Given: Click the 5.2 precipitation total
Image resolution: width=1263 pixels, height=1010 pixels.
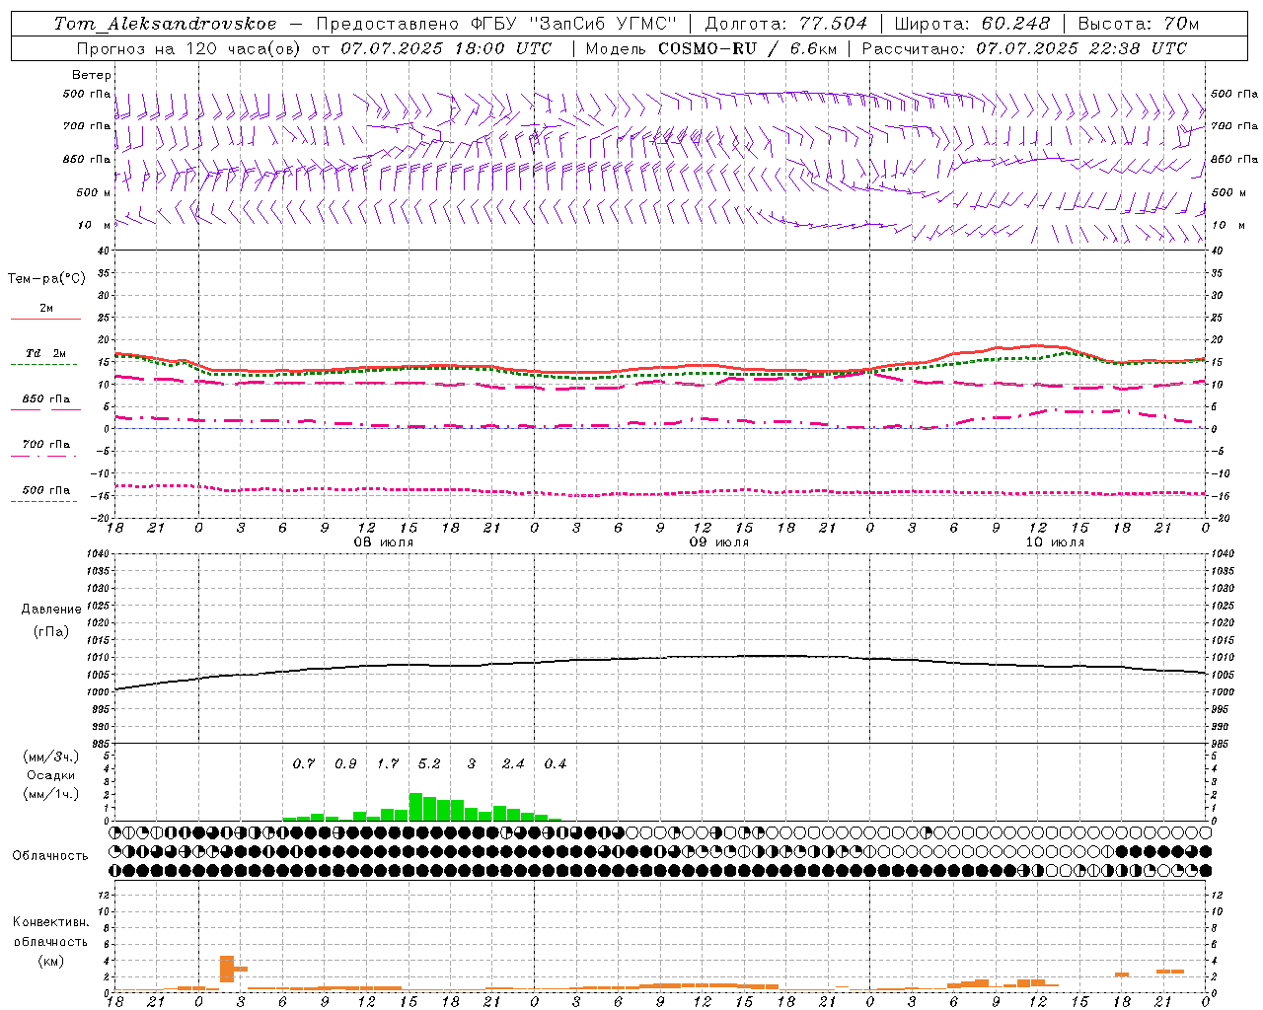Looking at the screenshot, I should tap(429, 763).
